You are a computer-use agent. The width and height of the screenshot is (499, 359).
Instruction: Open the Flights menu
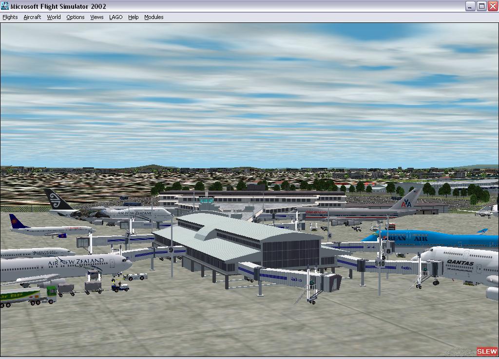coord(10,17)
